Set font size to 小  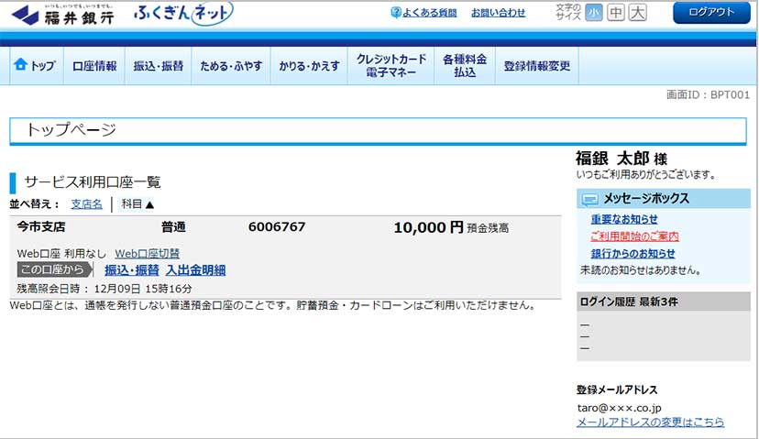point(593,13)
